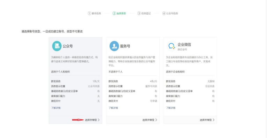Click the 会话列表 value
The height and width of the screenshot is (138, 267).
[x=210, y=86]
